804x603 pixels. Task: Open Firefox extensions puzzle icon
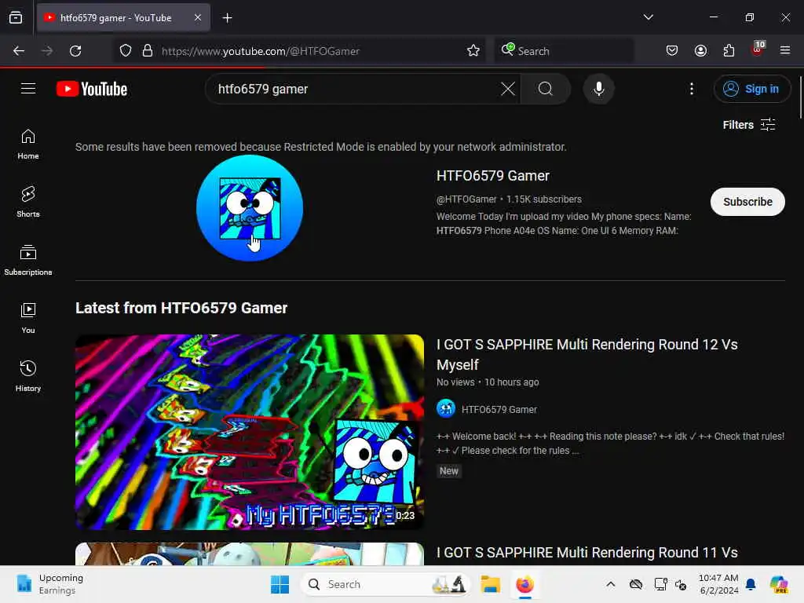point(729,51)
